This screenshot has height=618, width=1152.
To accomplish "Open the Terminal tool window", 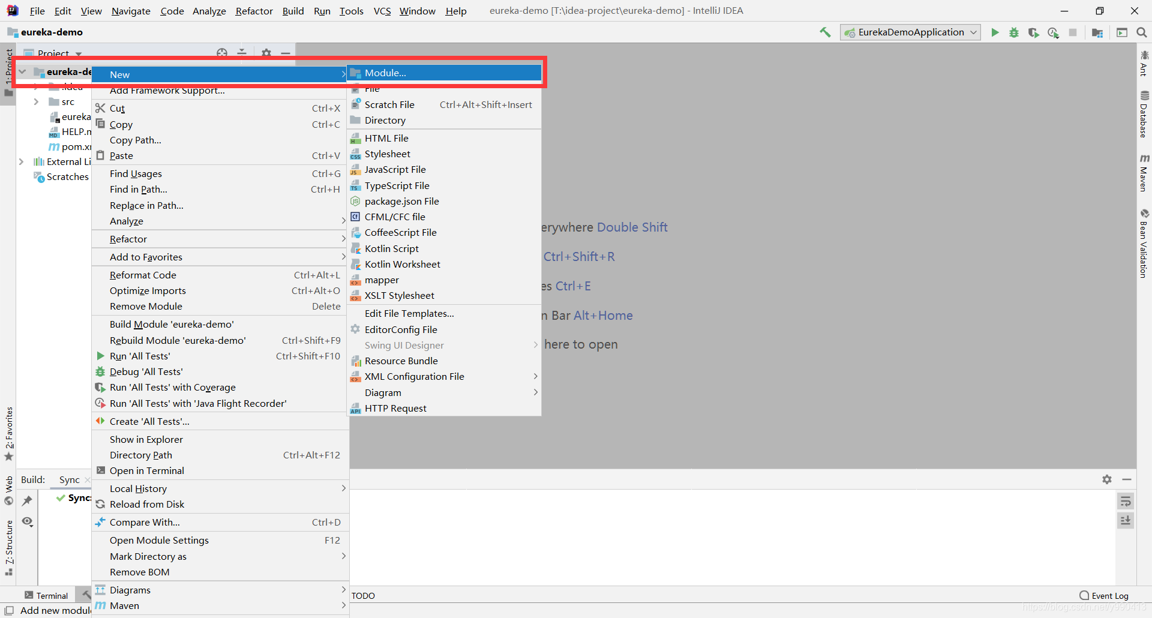I will (46, 595).
